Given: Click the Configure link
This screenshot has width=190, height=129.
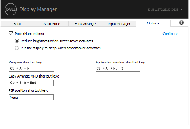Looking at the screenshot, I should click(170, 34).
